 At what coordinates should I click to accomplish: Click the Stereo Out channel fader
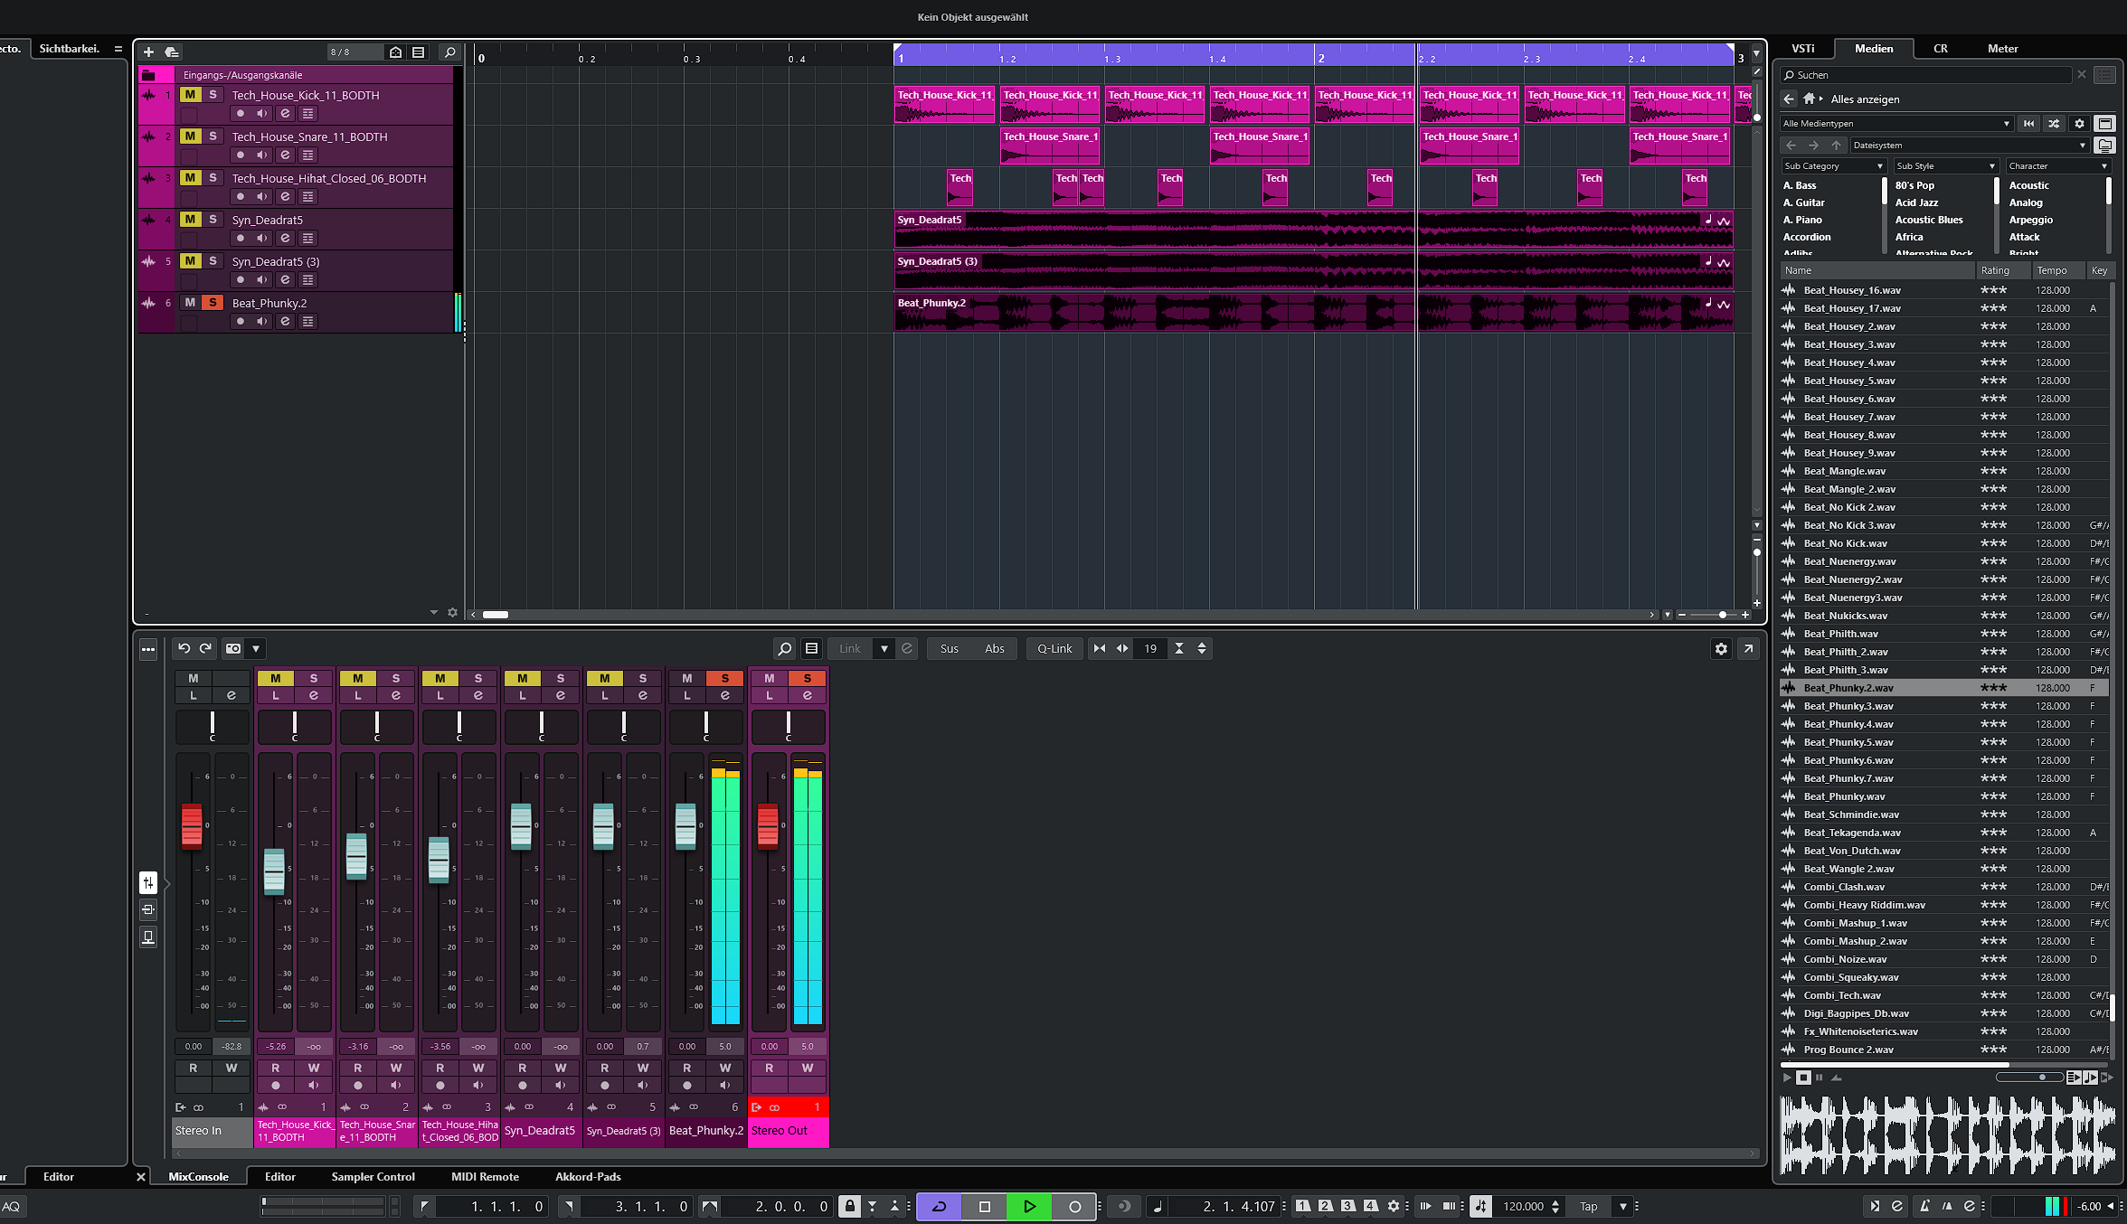click(x=768, y=824)
